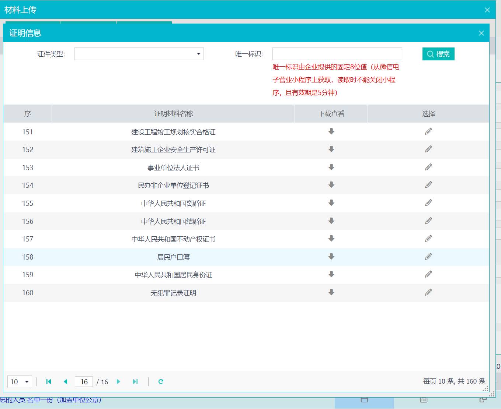Click the 搜索 button
This screenshot has height=409, width=501.
coord(438,54)
